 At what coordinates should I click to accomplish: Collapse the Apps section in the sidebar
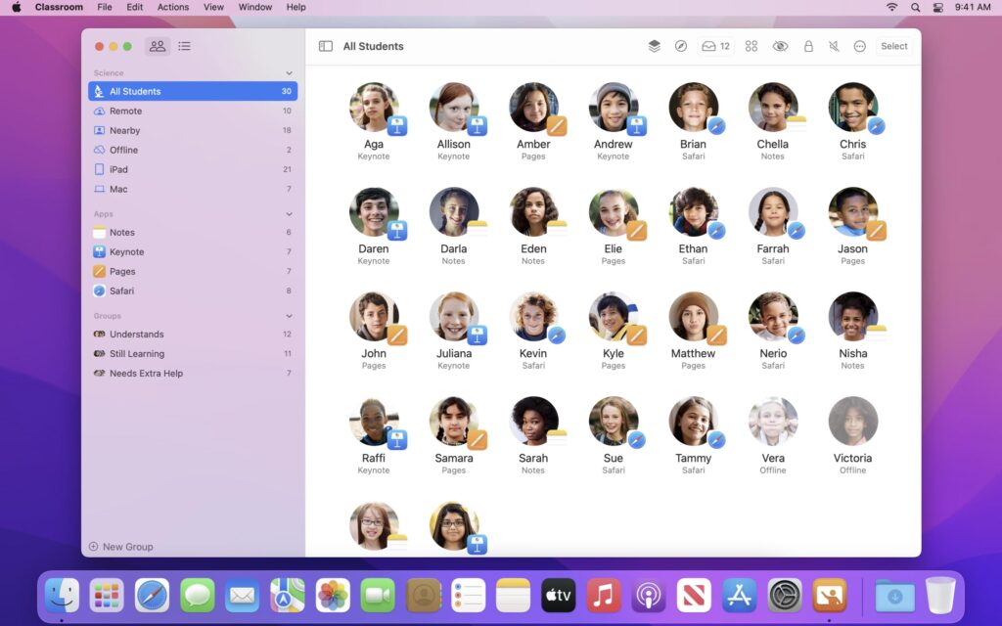(x=289, y=214)
